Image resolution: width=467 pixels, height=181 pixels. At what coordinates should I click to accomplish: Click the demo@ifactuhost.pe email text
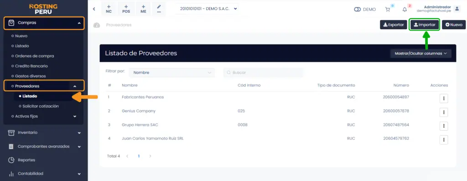click(434, 11)
